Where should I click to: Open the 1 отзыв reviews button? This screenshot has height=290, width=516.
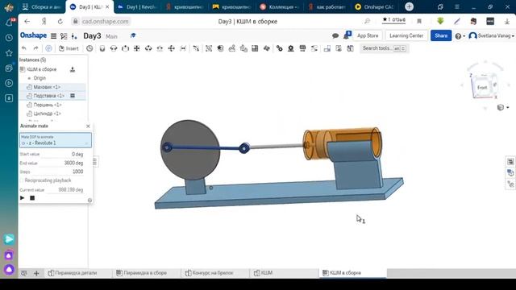pos(394,20)
